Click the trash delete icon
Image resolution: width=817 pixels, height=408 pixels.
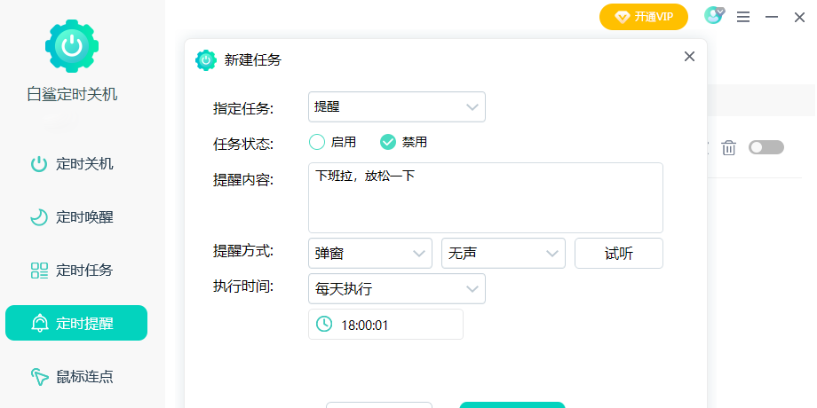click(728, 148)
